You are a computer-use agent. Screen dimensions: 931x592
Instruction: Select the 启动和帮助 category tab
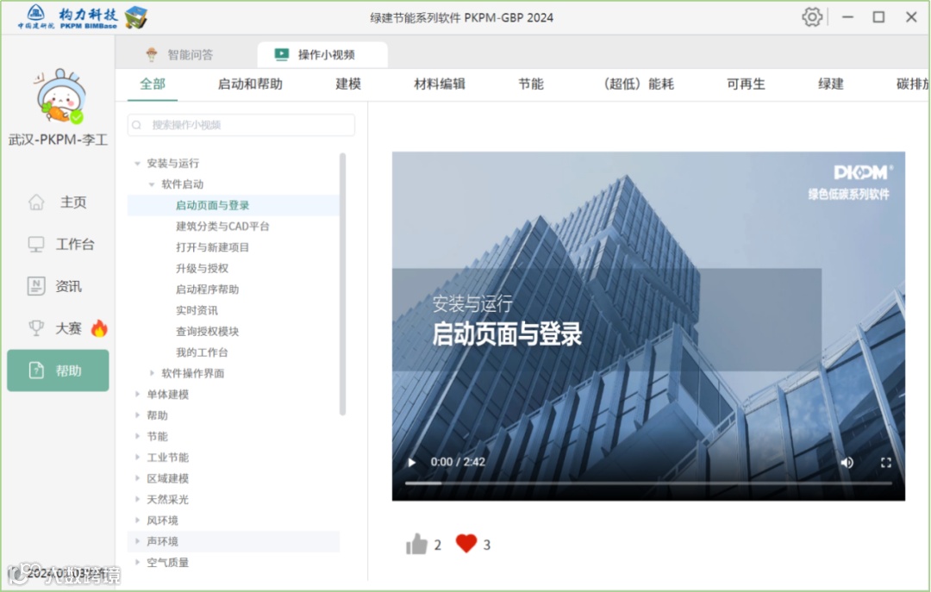point(250,84)
